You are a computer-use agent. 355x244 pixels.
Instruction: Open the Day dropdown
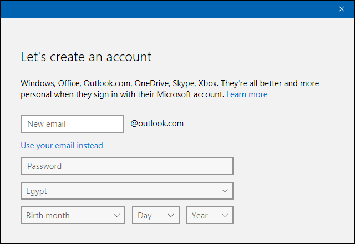pyautogui.click(x=156, y=215)
